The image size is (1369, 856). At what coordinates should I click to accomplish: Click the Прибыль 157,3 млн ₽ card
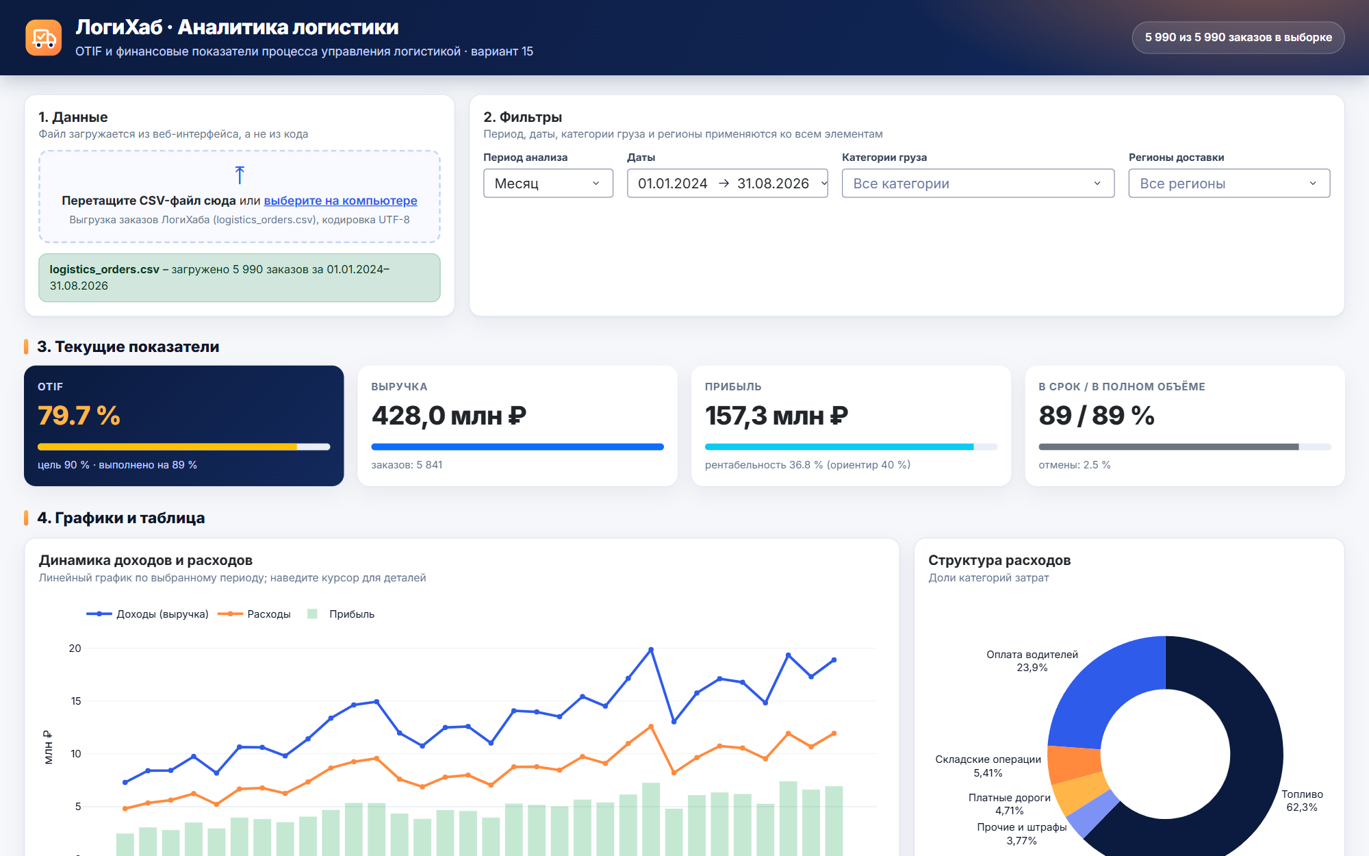coord(851,426)
